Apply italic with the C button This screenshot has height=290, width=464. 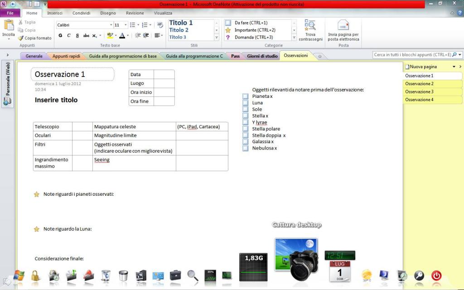coord(69,35)
